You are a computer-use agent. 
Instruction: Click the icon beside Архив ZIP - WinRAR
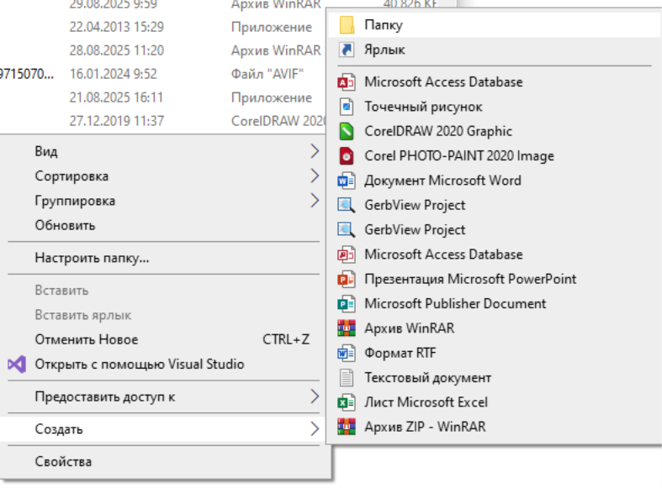347,427
